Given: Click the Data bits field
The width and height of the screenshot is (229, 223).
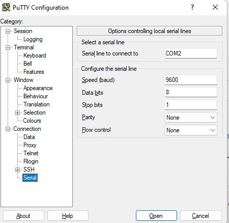Looking at the screenshot, I should (191, 92).
